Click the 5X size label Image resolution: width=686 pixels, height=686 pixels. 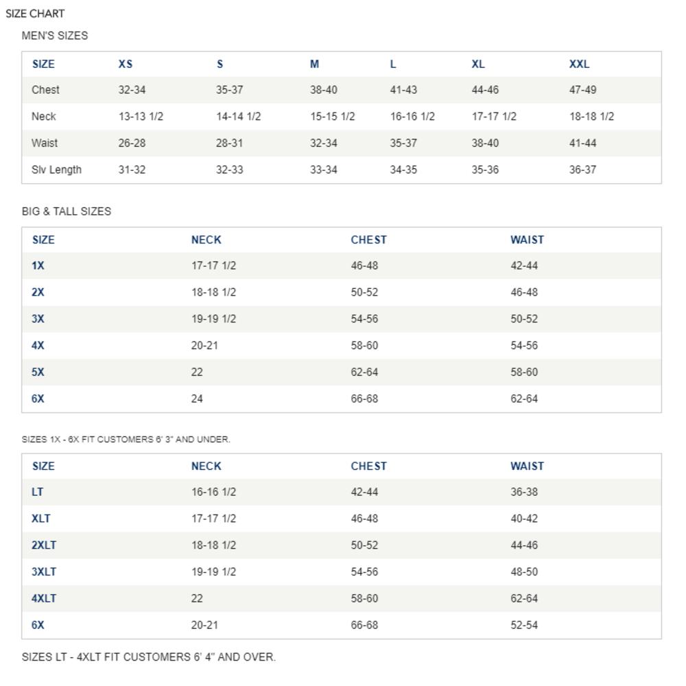[x=38, y=372]
